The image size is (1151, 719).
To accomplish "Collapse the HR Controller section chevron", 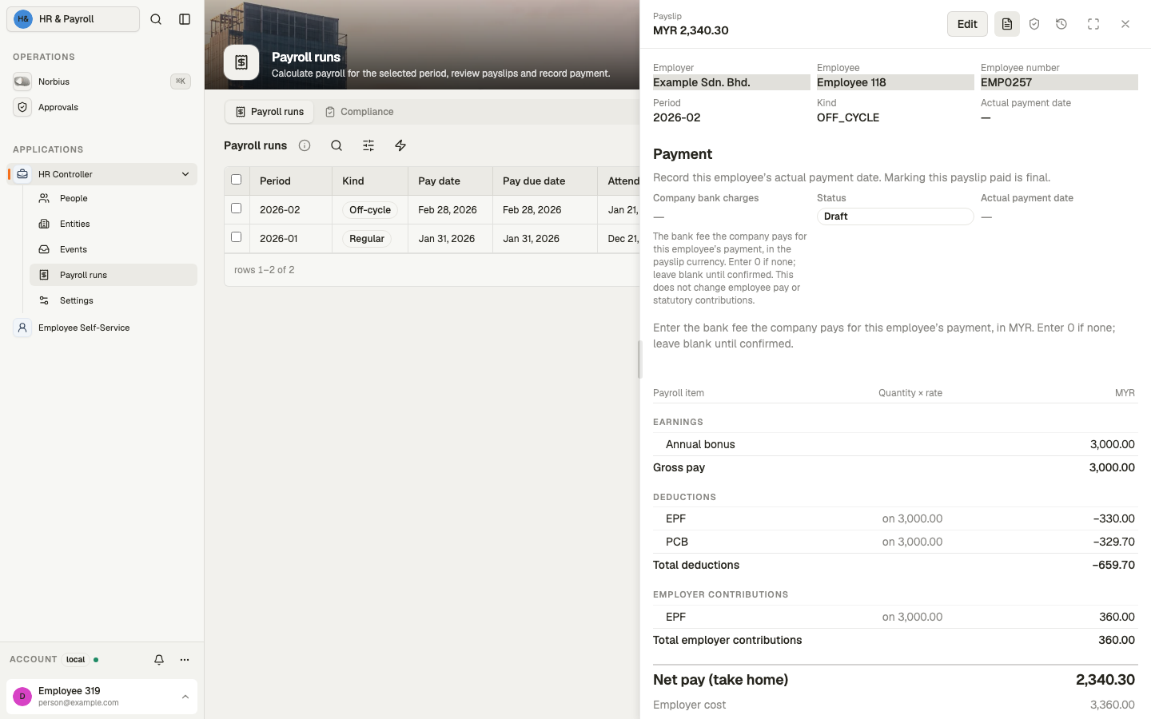I will 185,174.
